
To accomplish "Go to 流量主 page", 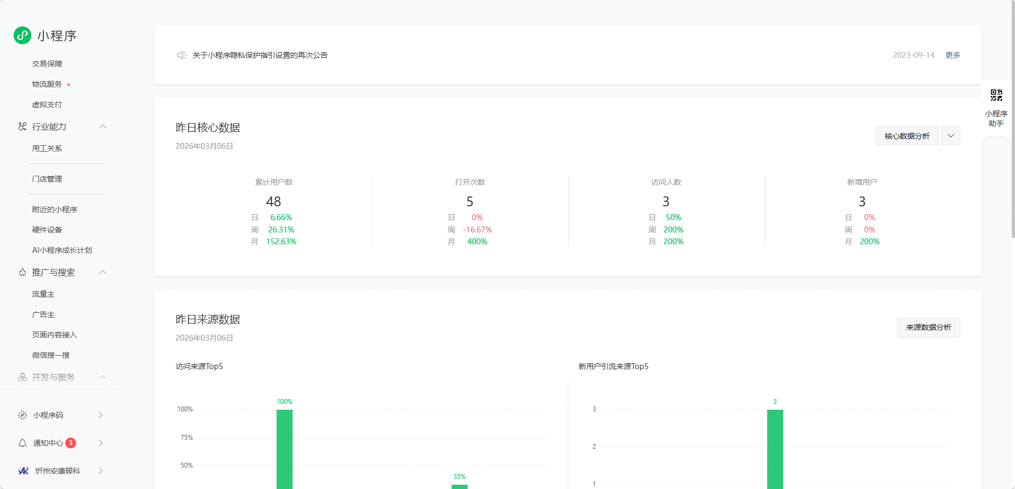I will pyautogui.click(x=43, y=294).
